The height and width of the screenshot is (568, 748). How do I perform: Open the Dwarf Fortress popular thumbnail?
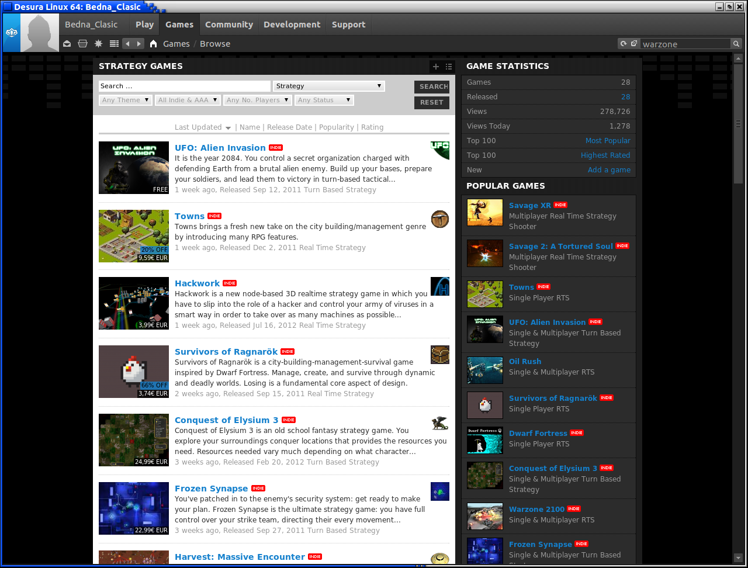[x=485, y=441]
